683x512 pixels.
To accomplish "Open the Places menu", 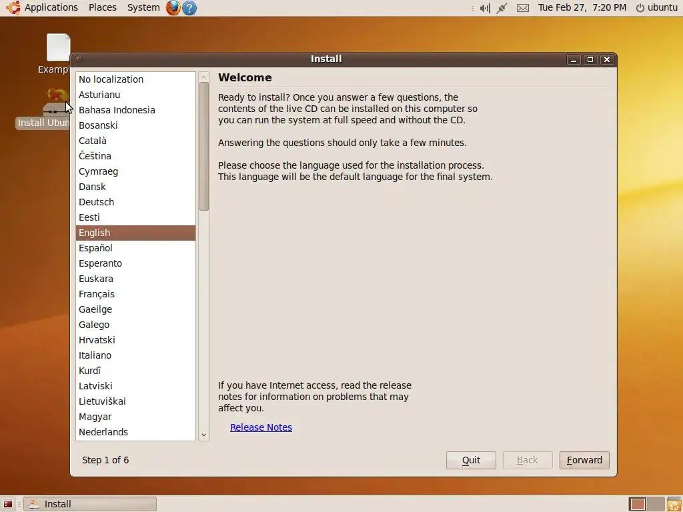I will coord(102,7).
